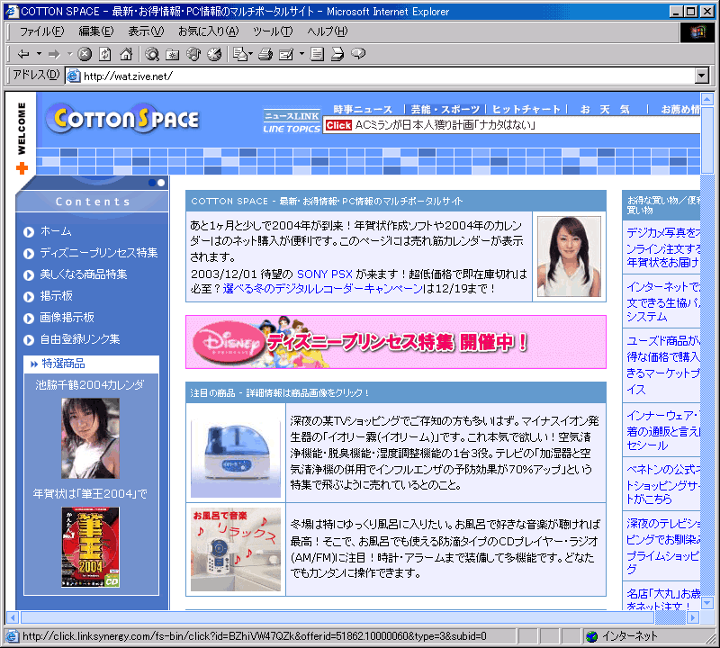Viewport: 720px width, 648px height.
Task: Open the Favorites folder toolbar icon
Action: (173, 54)
